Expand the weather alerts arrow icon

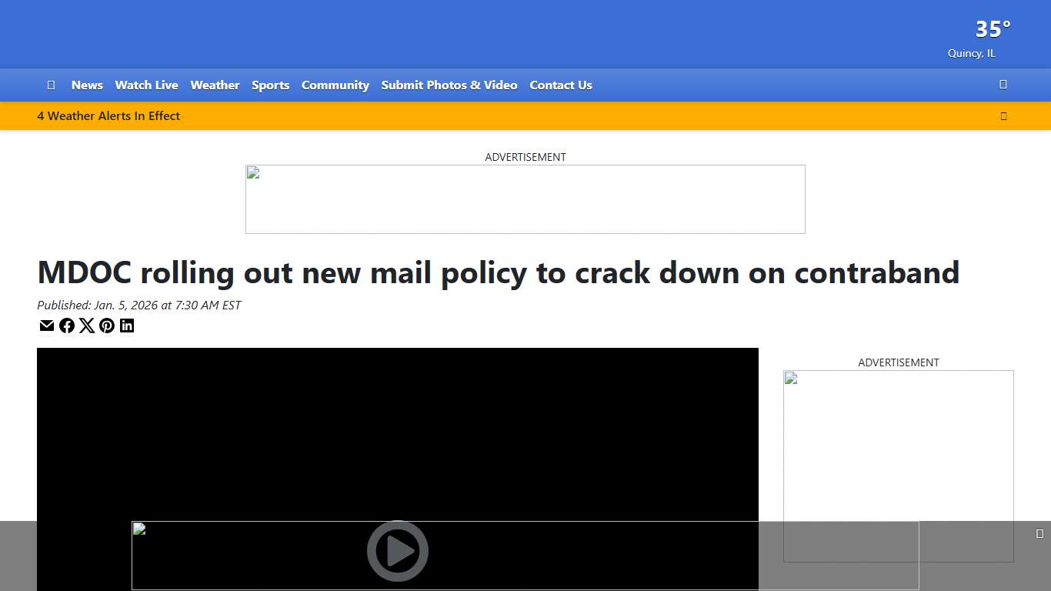tap(1003, 116)
